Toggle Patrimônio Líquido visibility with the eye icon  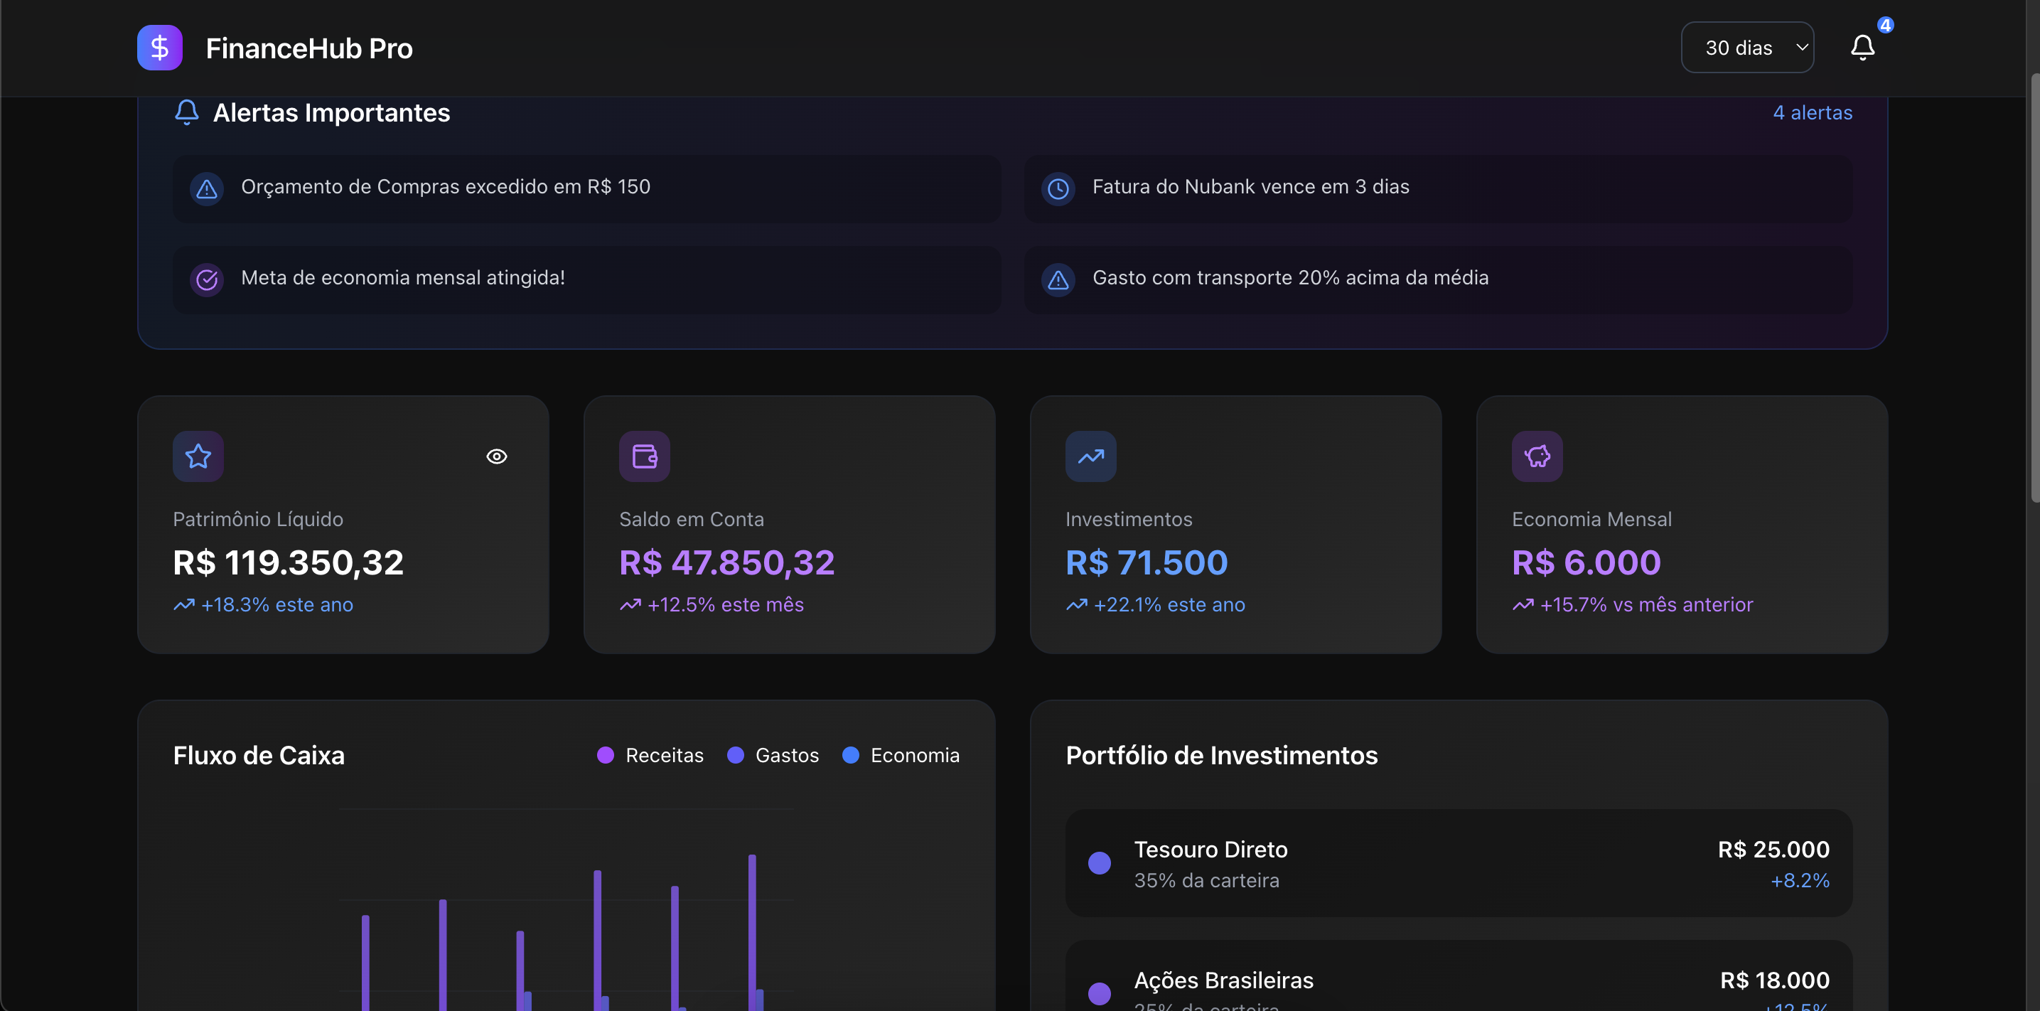495,456
